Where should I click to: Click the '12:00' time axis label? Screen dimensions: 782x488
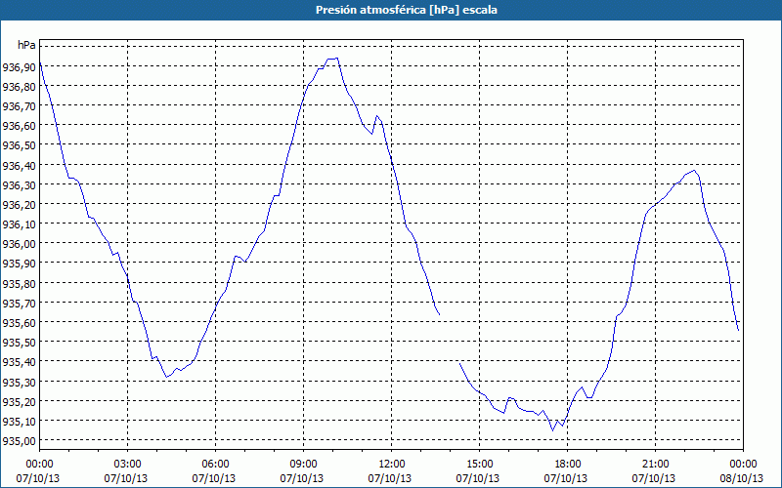tap(392, 465)
